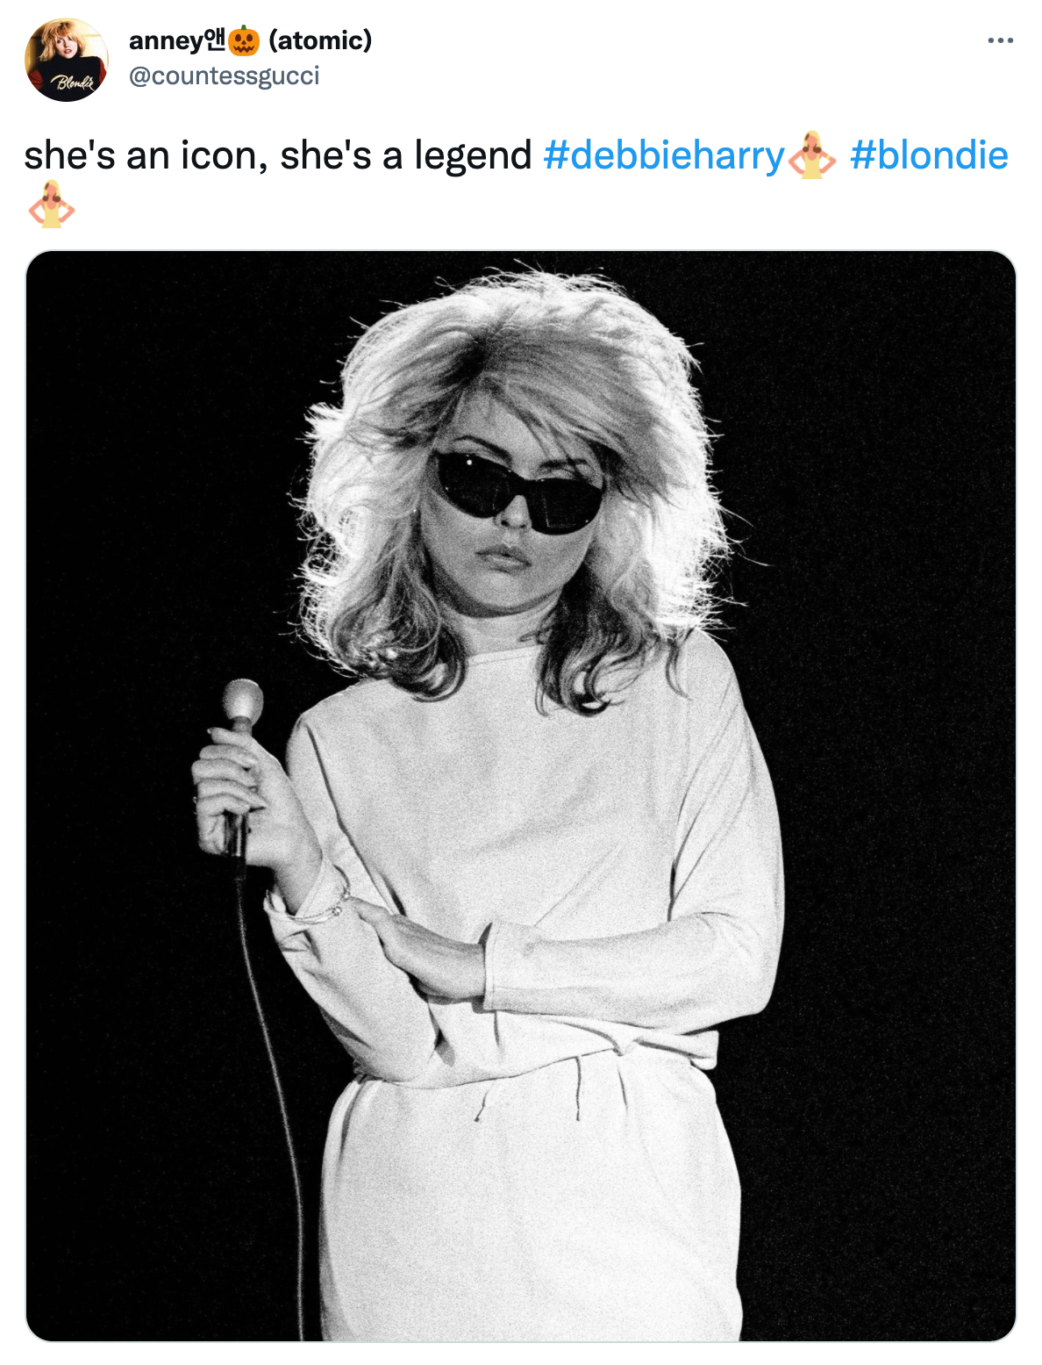Open the #debbieharry hashtag
Viewport: 1042px width, 1365px height.
coord(663,155)
